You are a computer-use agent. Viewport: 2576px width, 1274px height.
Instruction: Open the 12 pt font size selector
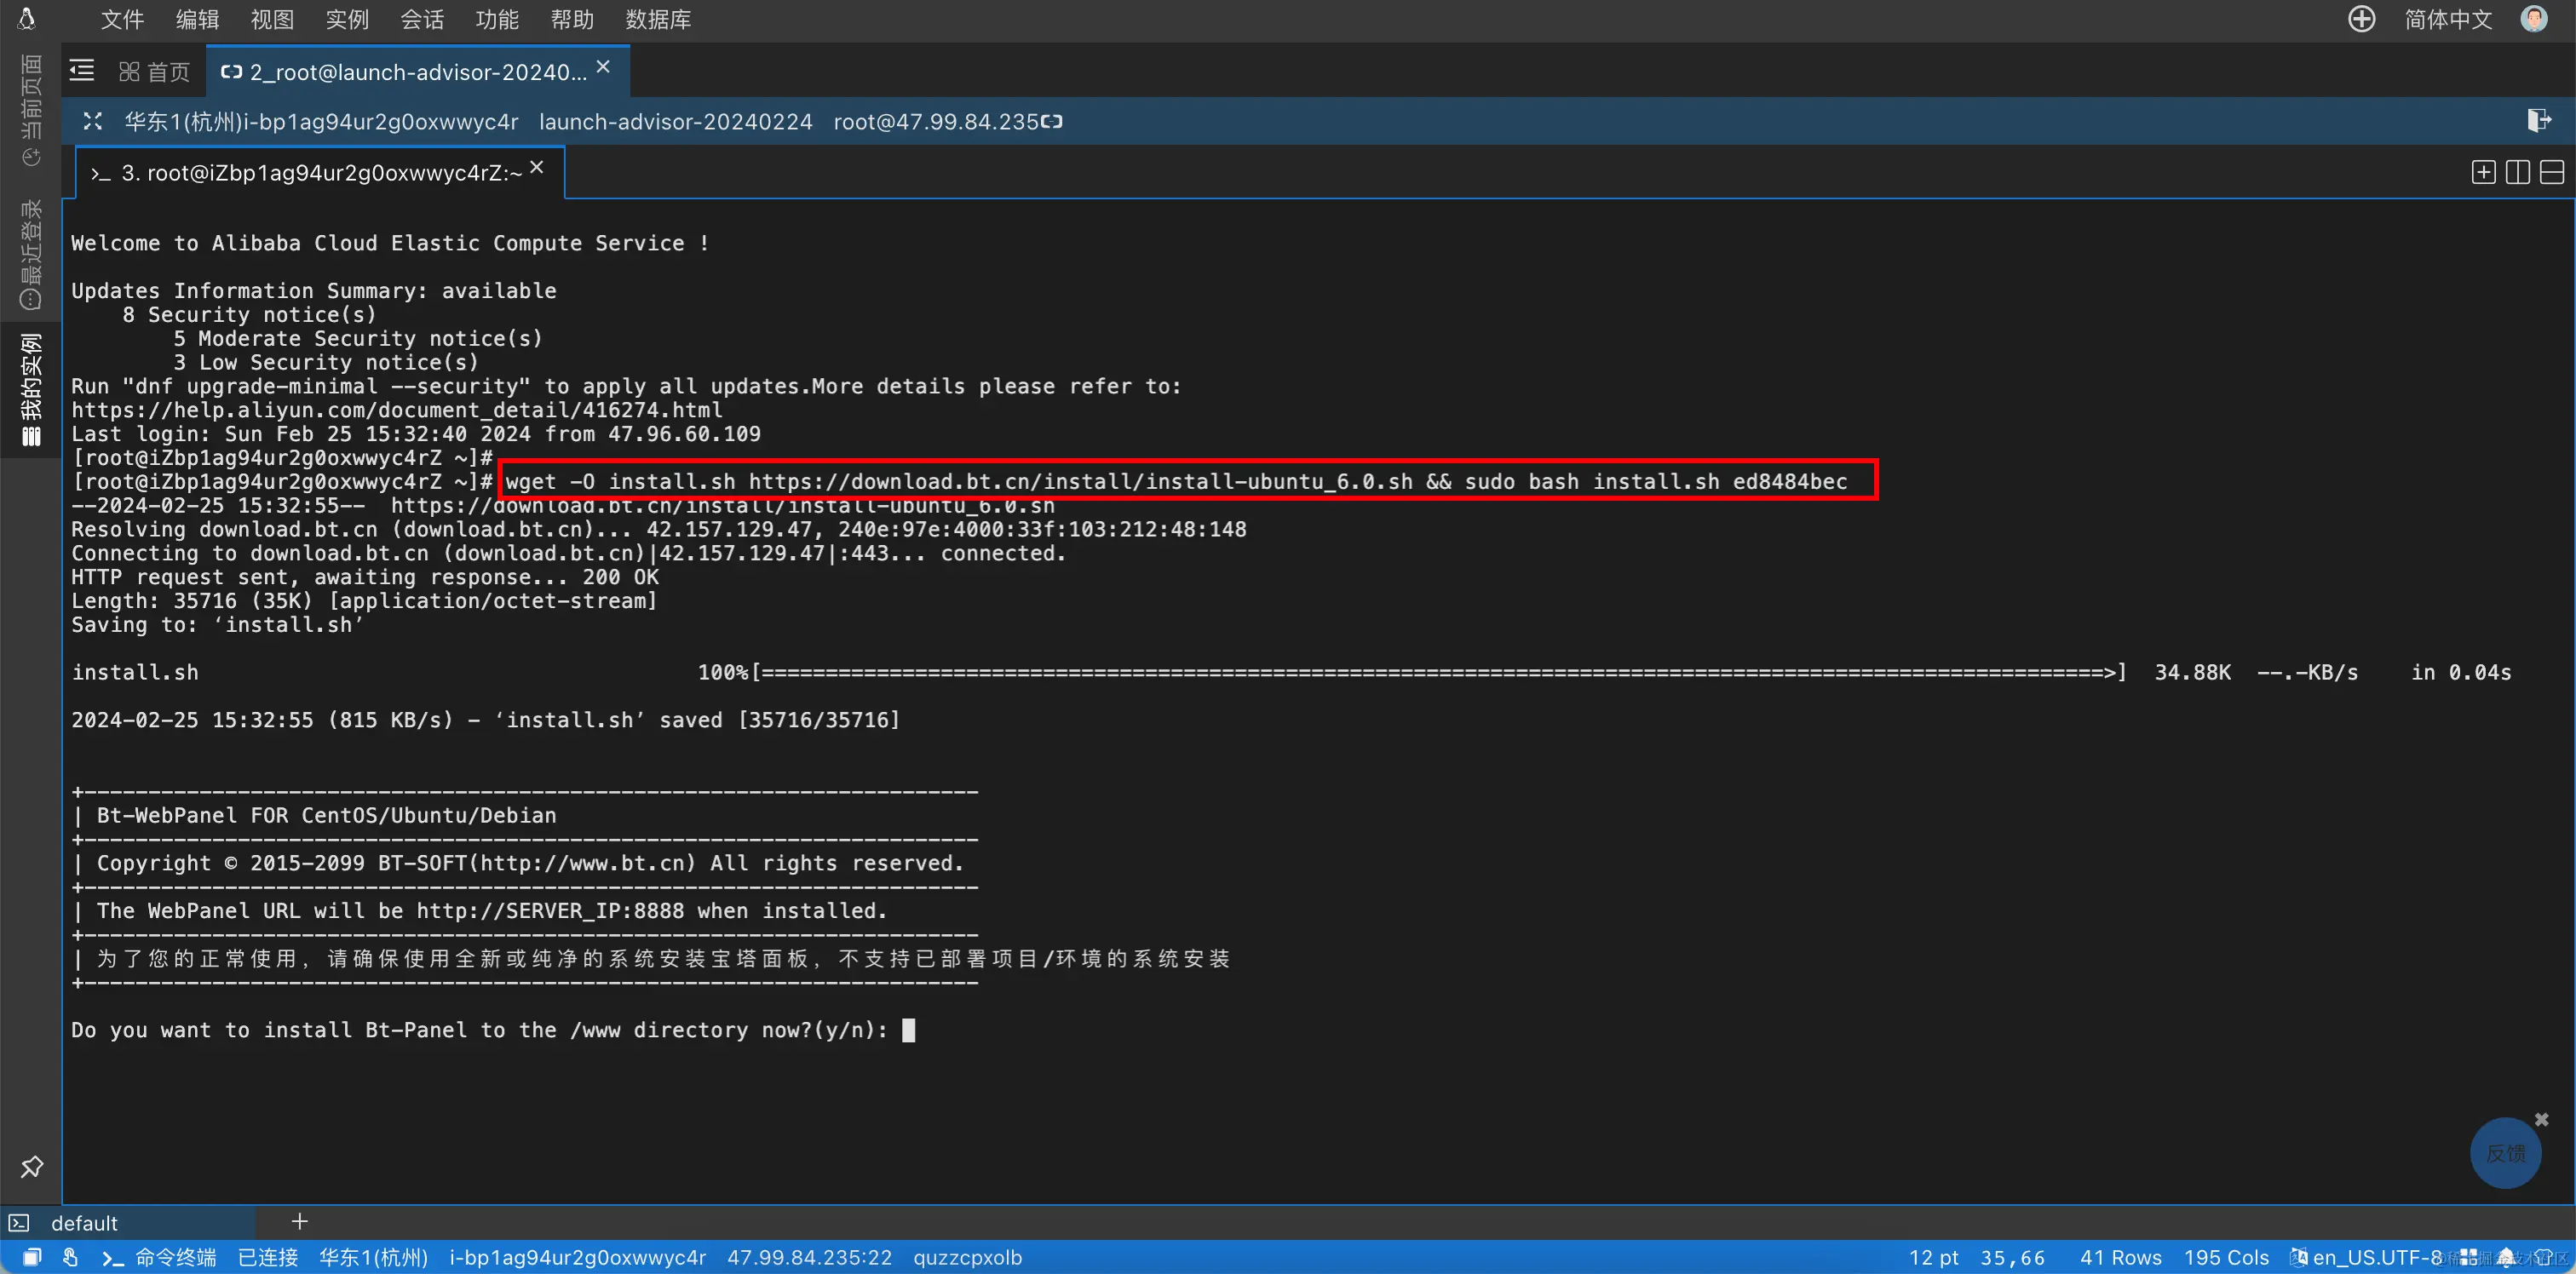point(1933,1257)
